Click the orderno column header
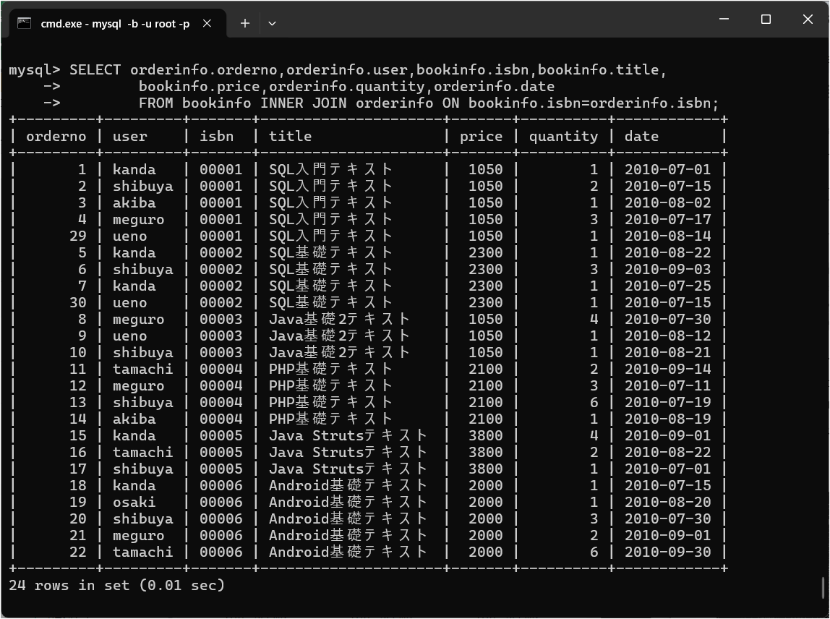This screenshot has height=619, width=830. 56,136
